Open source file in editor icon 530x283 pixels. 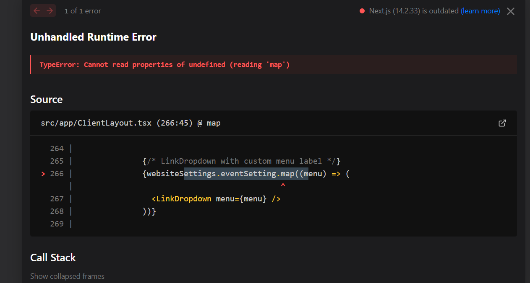click(x=502, y=123)
